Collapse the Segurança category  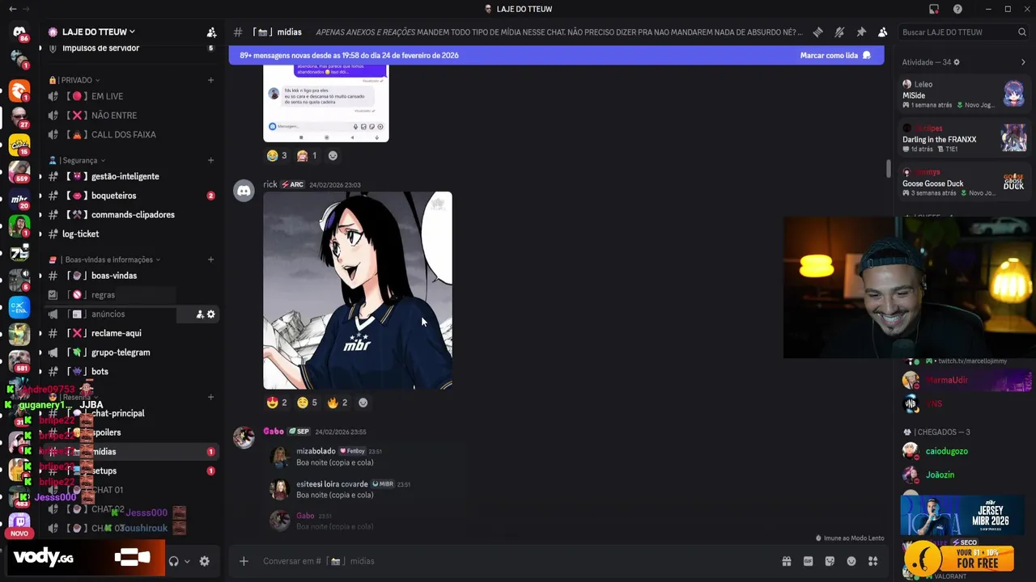pyautogui.click(x=77, y=160)
